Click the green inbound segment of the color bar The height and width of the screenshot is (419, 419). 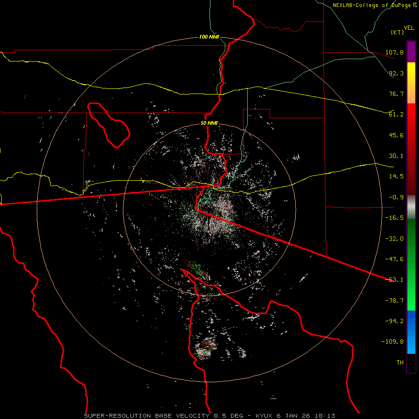(411, 264)
